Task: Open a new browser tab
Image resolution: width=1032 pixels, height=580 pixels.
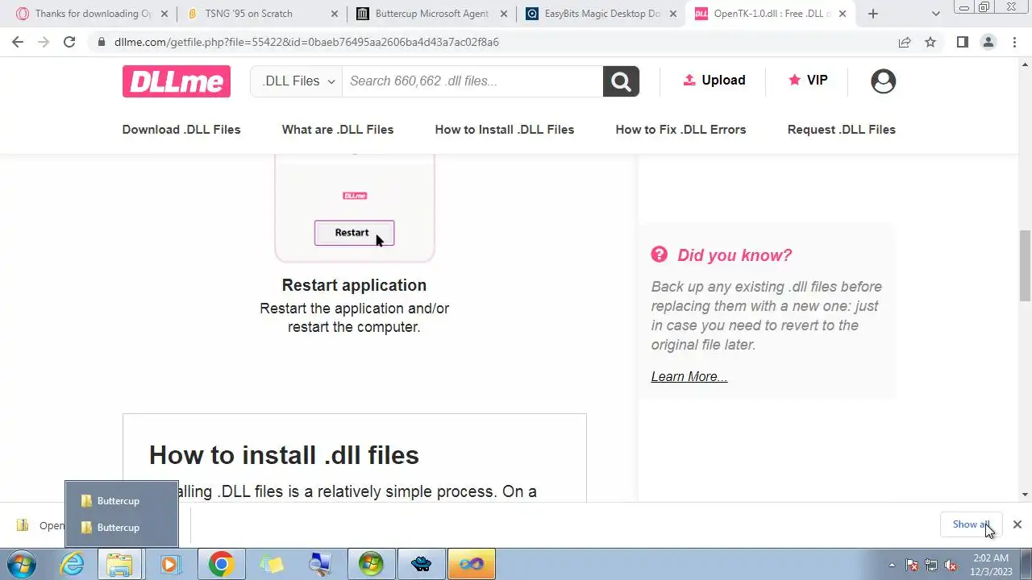Action: pos(872,14)
